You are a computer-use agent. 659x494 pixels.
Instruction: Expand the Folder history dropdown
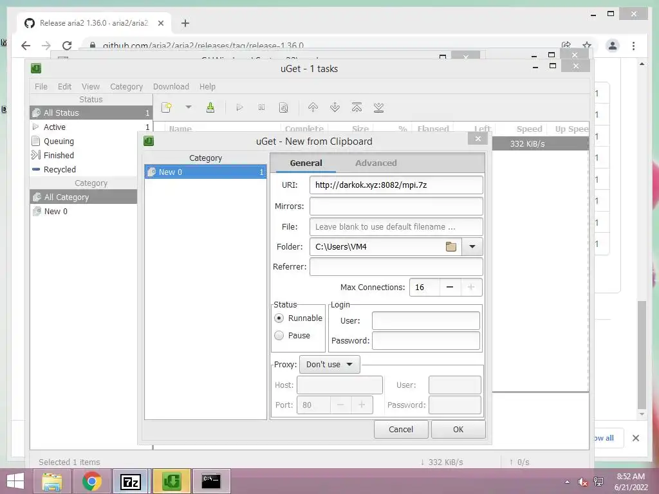(x=472, y=247)
